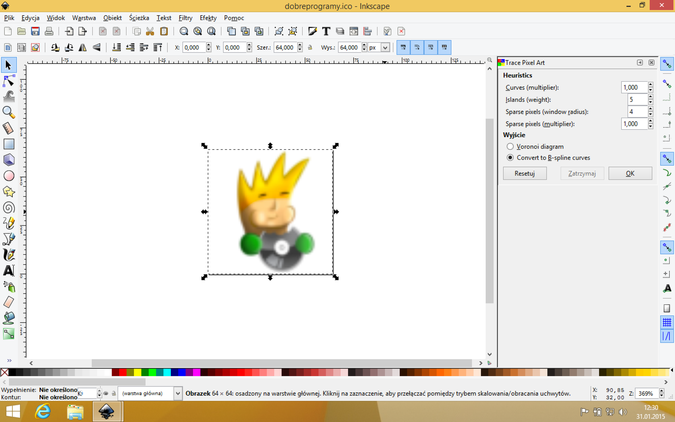
Task: Click the Resetuj button
Action: coord(525,173)
